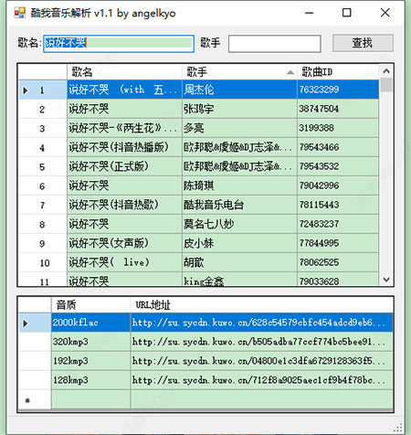Click the 音质 column header
This screenshot has width=411, height=435.
[90, 304]
